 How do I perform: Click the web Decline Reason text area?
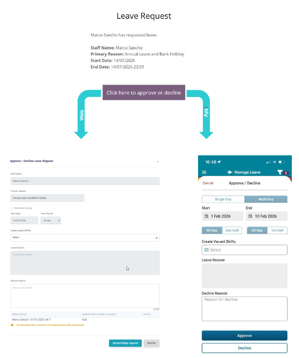click(x=85, y=296)
